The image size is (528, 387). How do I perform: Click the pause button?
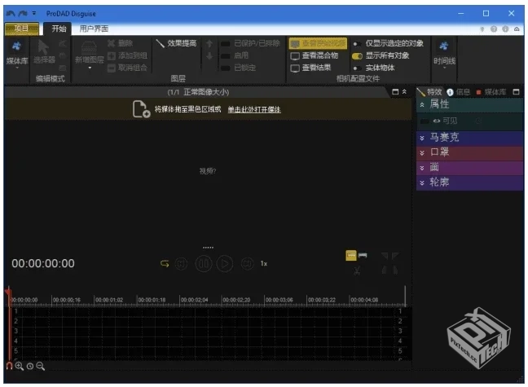(204, 263)
